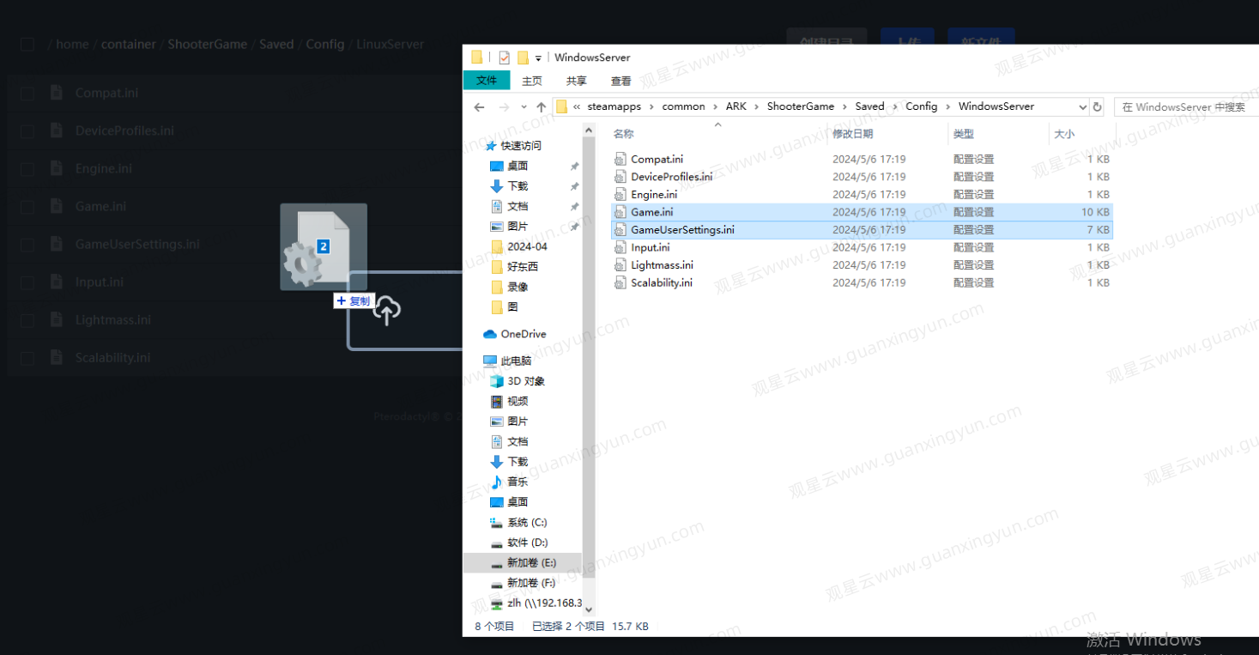This screenshot has height=655, width=1259.
Task: Click the Properties icon in title bar
Action: tap(504, 58)
